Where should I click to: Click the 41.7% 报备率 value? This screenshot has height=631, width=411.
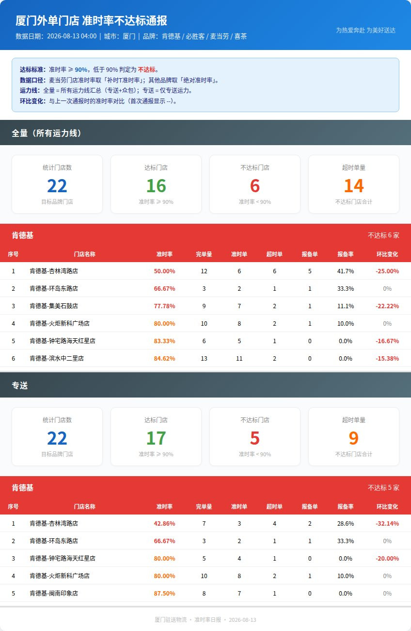point(346,271)
